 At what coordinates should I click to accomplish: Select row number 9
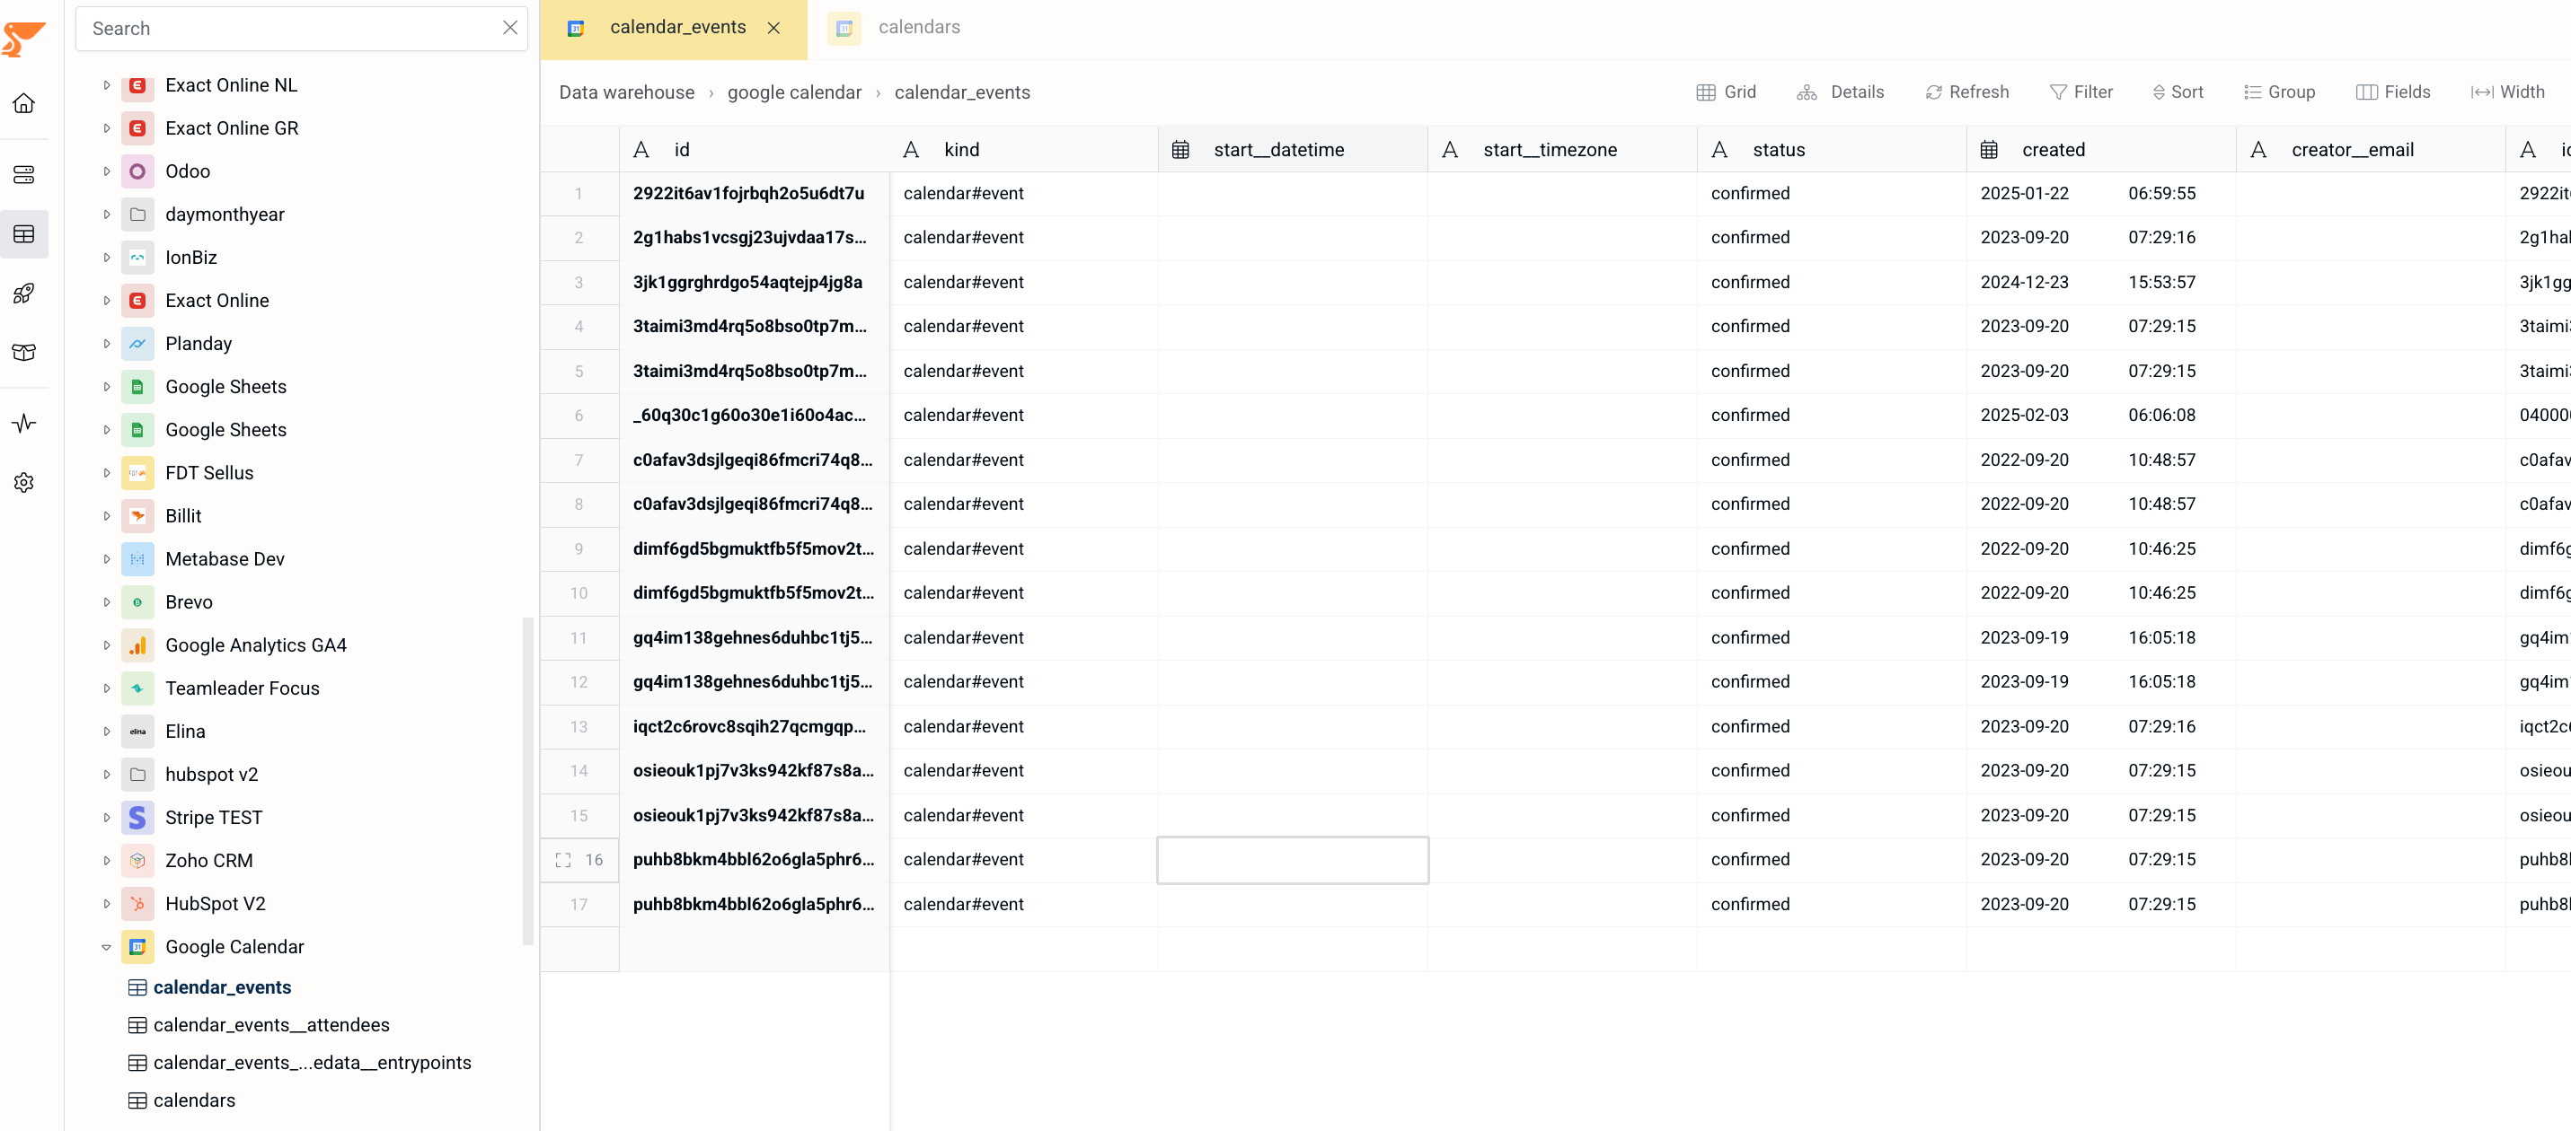point(579,549)
